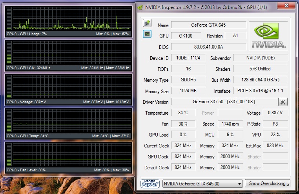
Task: Select the GPU field GK106
Action: 186,36
